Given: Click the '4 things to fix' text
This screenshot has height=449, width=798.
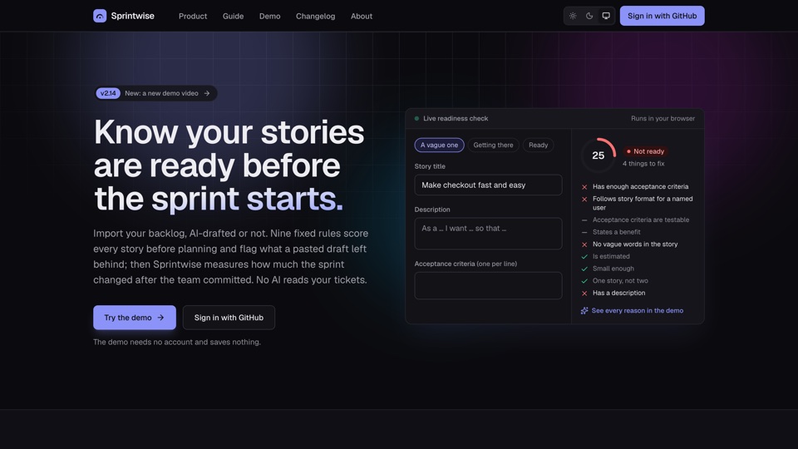Looking at the screenshot, I should click(643, 164).
